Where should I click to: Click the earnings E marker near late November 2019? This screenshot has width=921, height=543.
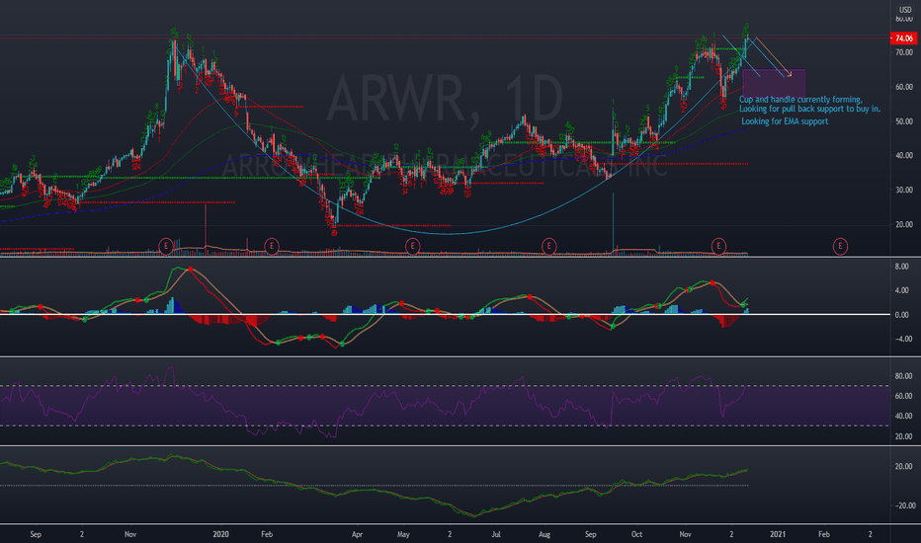click(166, 246)
